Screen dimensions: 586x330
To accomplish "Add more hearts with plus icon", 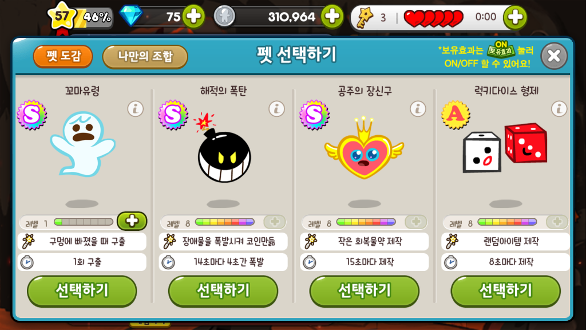I will pos(515,17).
